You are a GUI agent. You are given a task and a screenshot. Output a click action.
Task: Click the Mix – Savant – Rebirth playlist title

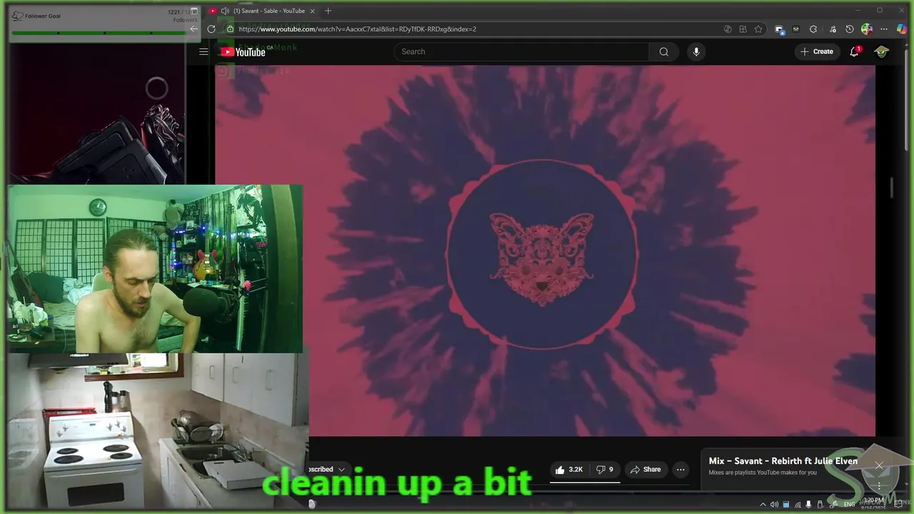coord(783,461)
